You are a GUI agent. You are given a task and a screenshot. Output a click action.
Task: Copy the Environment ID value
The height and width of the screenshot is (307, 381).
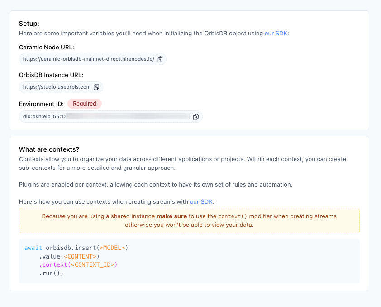click(196, 117)
